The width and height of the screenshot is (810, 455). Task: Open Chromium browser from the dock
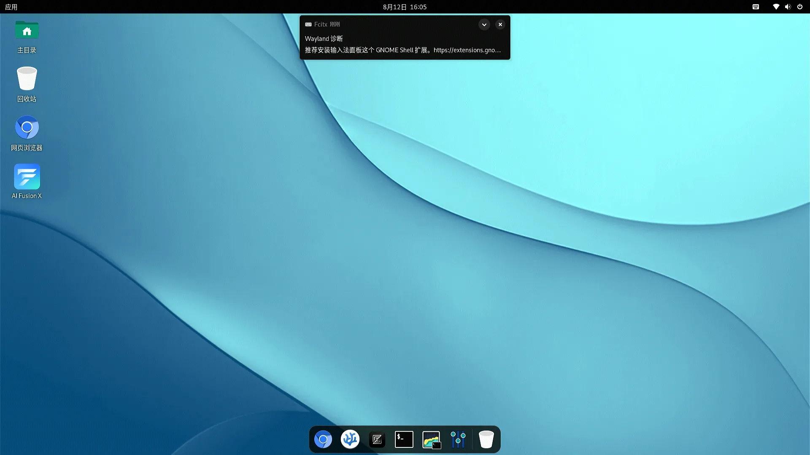coord(323,439)
